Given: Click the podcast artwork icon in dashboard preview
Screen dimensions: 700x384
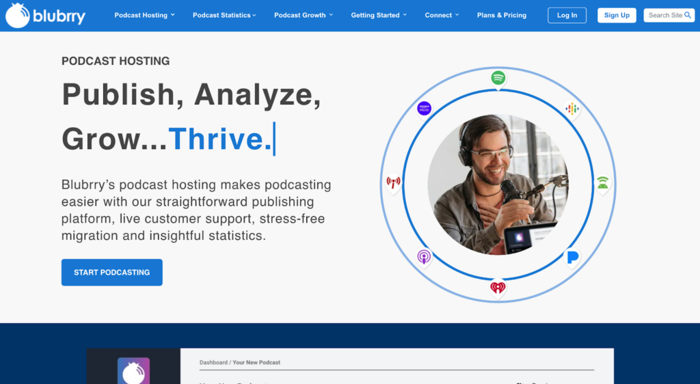Looking at the screenshot, I should (x=133, y=370).
